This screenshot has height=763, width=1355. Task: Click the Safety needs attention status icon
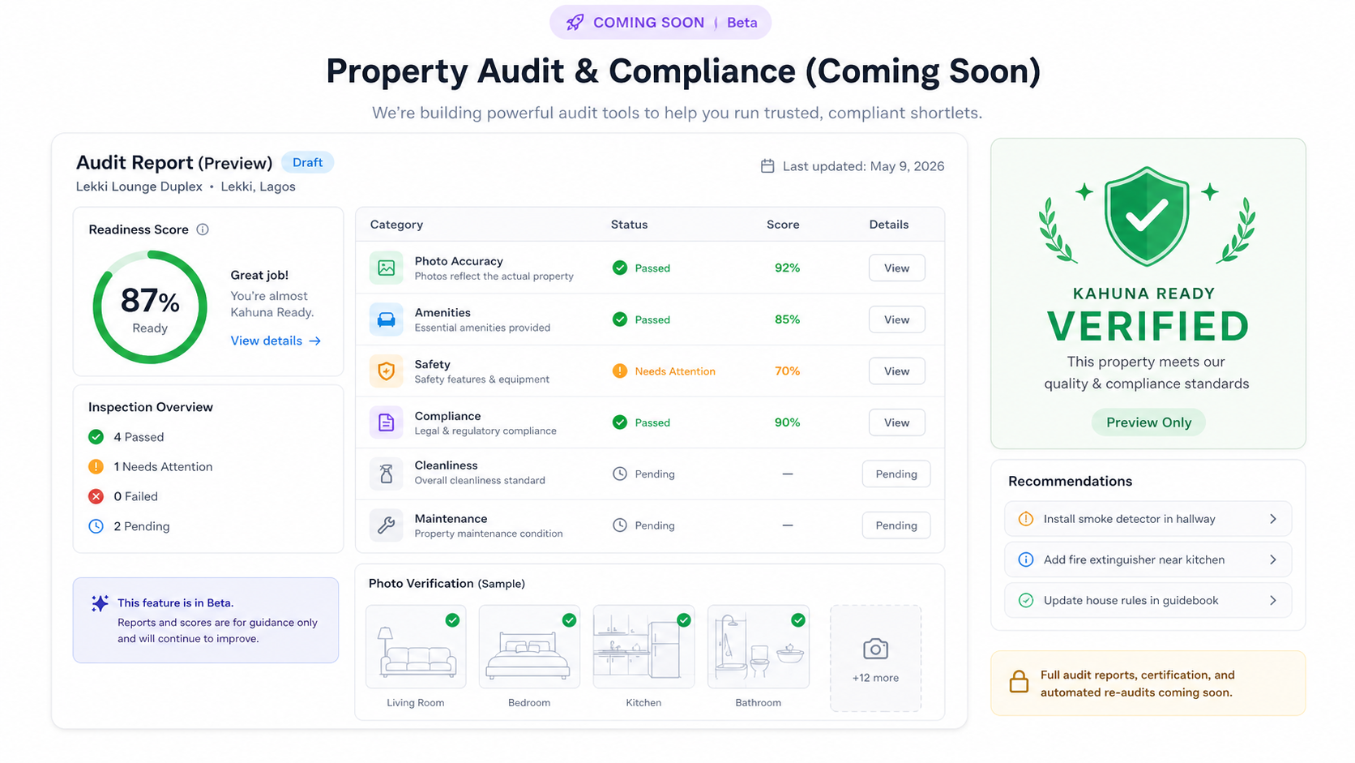pos(620,371)
